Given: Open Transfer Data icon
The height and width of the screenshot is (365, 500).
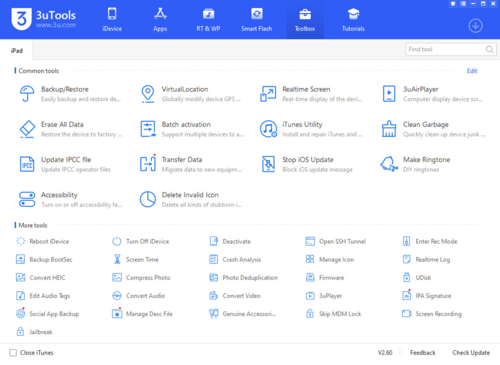Looking at the screenshot, I should [148, 164].
